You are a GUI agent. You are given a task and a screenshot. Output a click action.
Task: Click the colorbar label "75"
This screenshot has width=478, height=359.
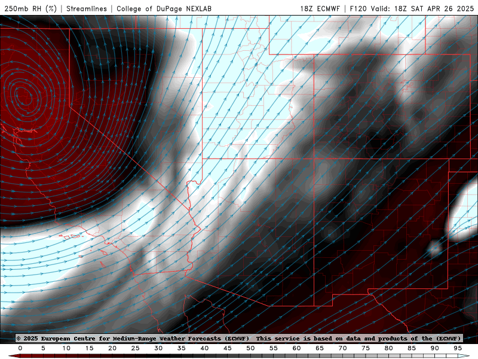[366, 348]
